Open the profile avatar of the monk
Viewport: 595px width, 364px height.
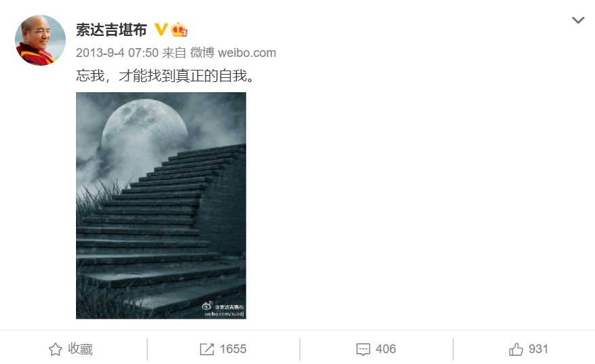coord(40,40)
